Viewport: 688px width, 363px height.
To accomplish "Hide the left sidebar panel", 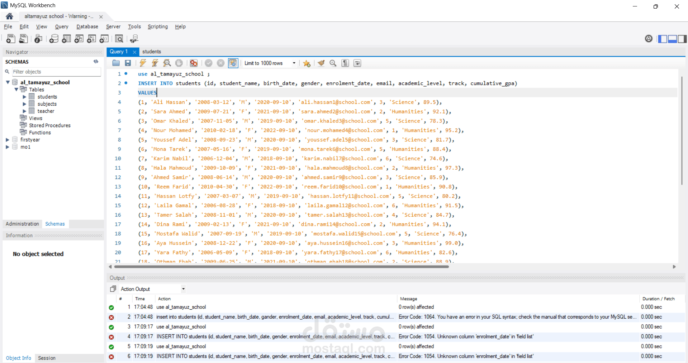I will coord(663,39).
